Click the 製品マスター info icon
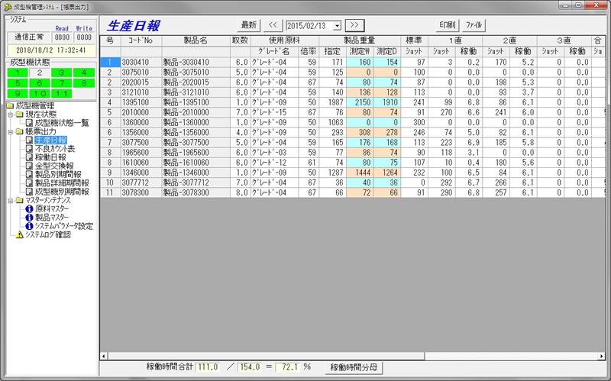Screen dimensions: 611x381 pyautogui.click(x=30, y=217)
